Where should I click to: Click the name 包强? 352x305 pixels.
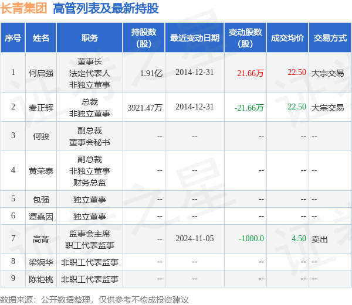click(41, 200)
